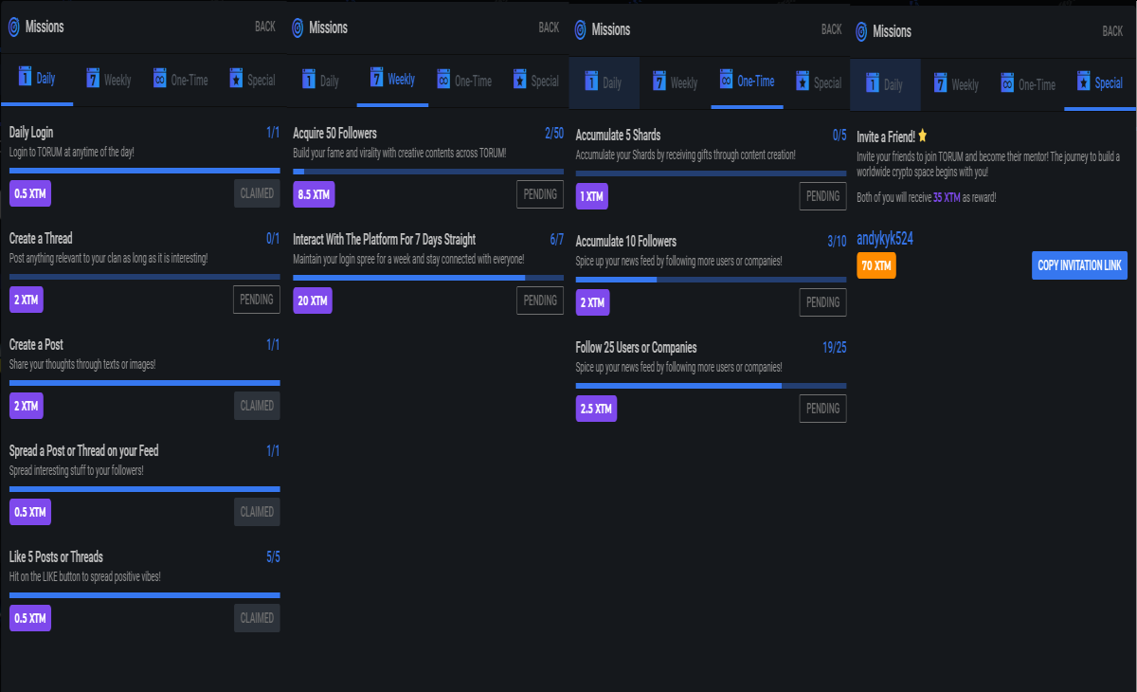
Task: Click the 1 XTM reward badge for Accumulate 5 Shards
Action: pyautogui.click(x=592, y=196)
